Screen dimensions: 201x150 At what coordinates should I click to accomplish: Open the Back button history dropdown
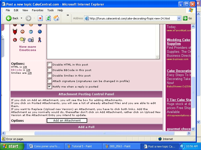[x=21, y=18]
